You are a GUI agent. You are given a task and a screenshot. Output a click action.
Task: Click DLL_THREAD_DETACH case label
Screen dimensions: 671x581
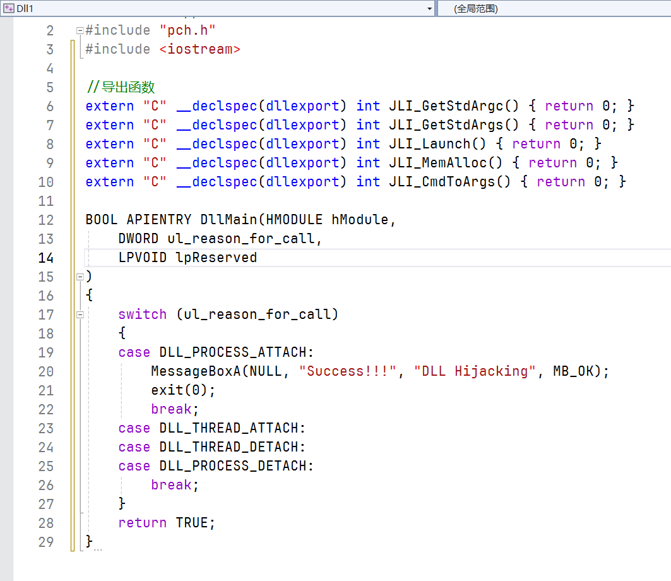click(x=229, y=447)
